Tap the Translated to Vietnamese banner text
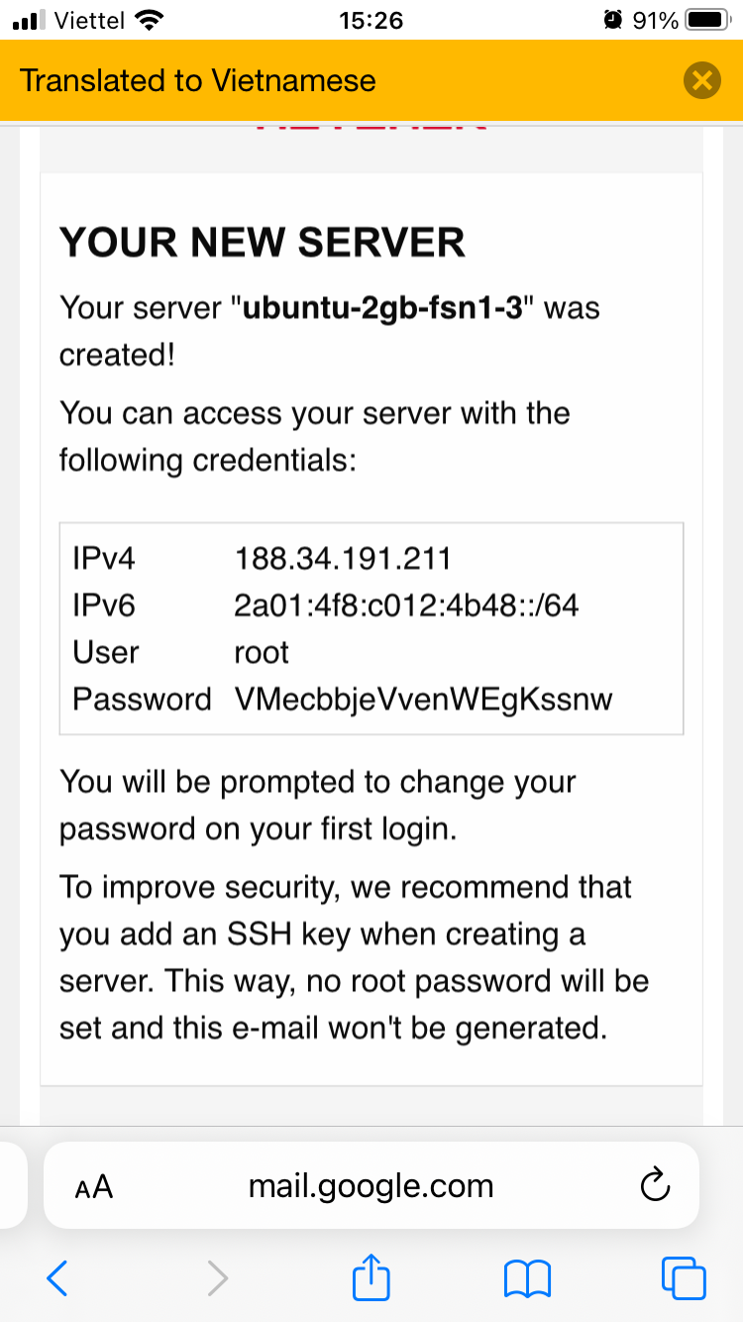 (x=198, y=80)
